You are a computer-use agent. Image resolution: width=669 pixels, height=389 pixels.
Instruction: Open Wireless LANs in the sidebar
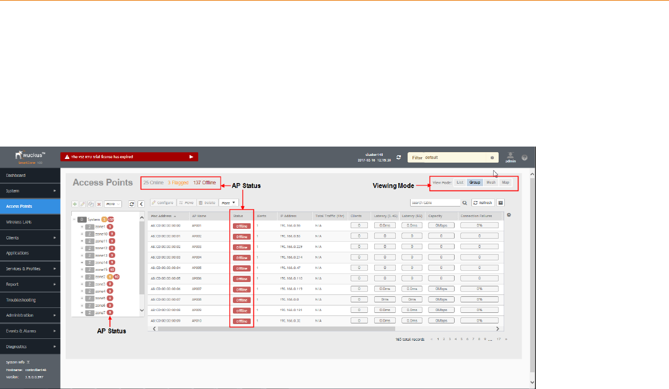[30, 222]
